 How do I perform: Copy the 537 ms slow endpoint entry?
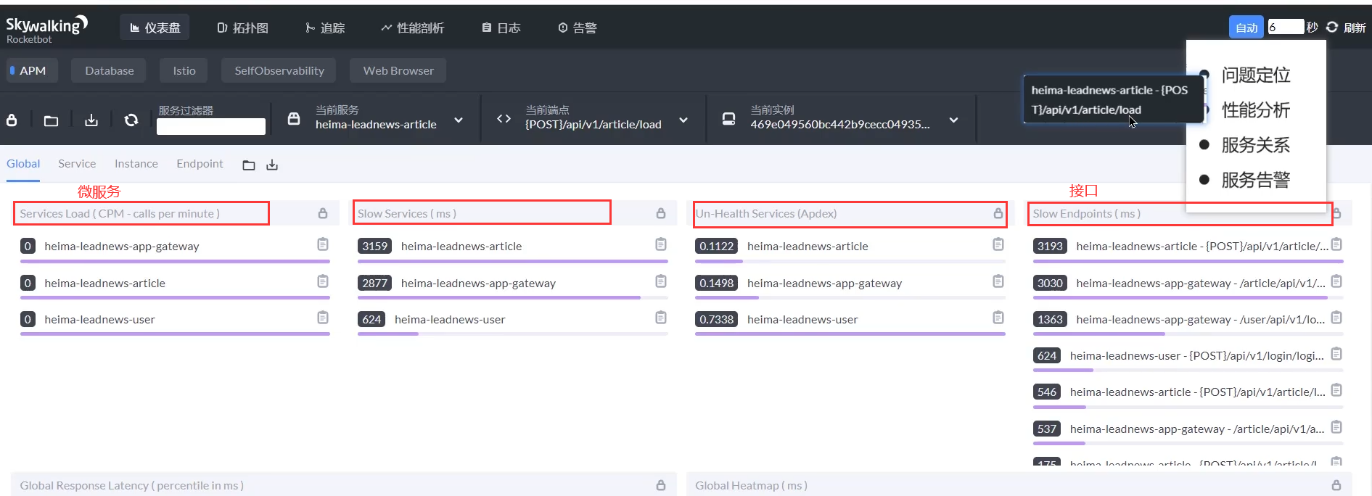click(1336, 426)
